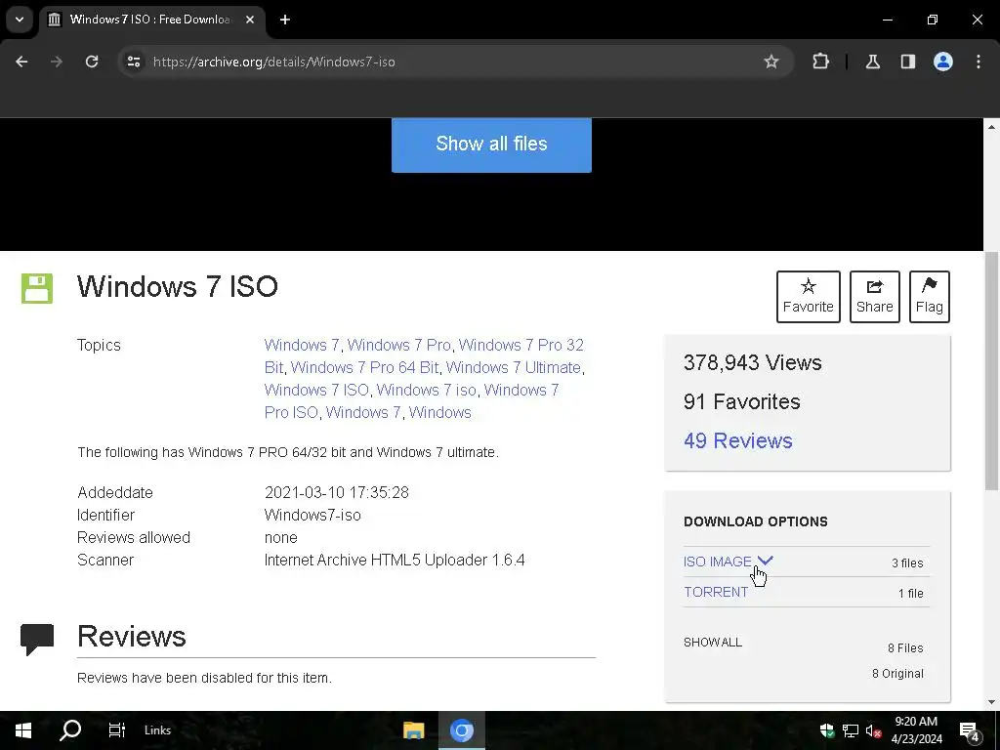Click the Share button
Screen dimensions: 1000x750
[x=874, y=297]
